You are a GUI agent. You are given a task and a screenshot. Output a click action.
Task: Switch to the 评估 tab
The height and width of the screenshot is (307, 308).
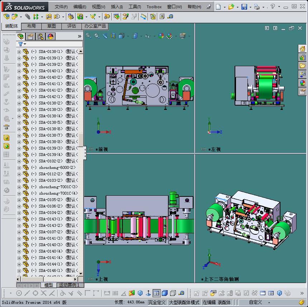(x=72, y=26)
